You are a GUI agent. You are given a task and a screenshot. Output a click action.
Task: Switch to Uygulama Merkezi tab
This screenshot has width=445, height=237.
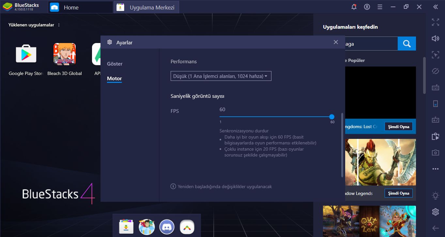pyautogui.click(x=146, y=7)
